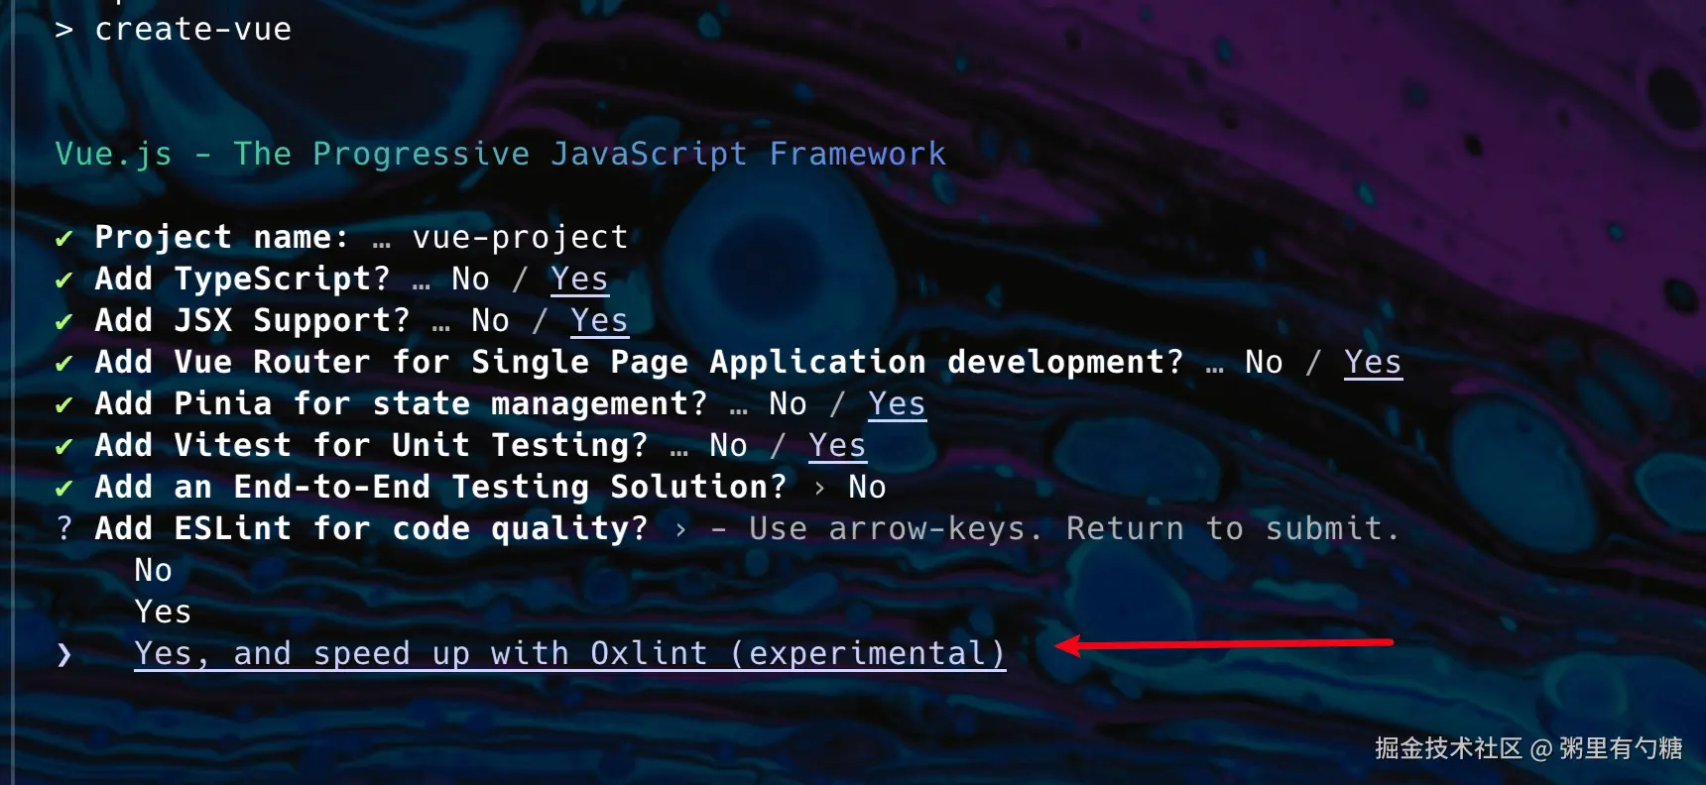Click the 'Add JSX Support?' text
Image resolution: width=1706 pixels, height=785 pixels.
[253, 321]
